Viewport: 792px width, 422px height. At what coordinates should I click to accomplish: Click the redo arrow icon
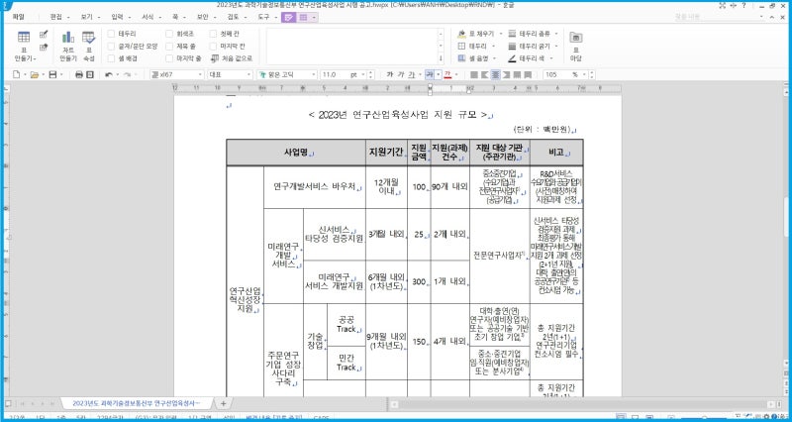coord(127,75)
